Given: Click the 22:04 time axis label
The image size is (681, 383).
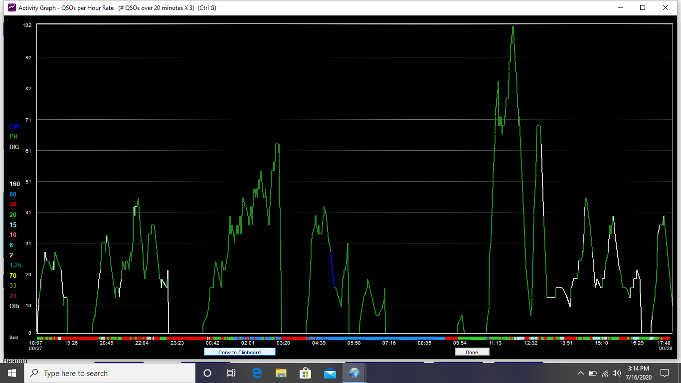Looking at the screenshot, I should click(x=142, y=343).
